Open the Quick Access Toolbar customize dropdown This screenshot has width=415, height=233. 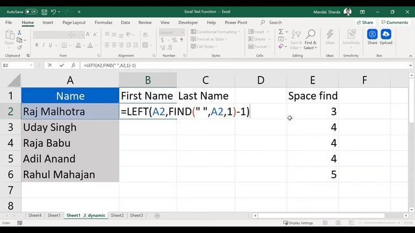click(79, 12)
